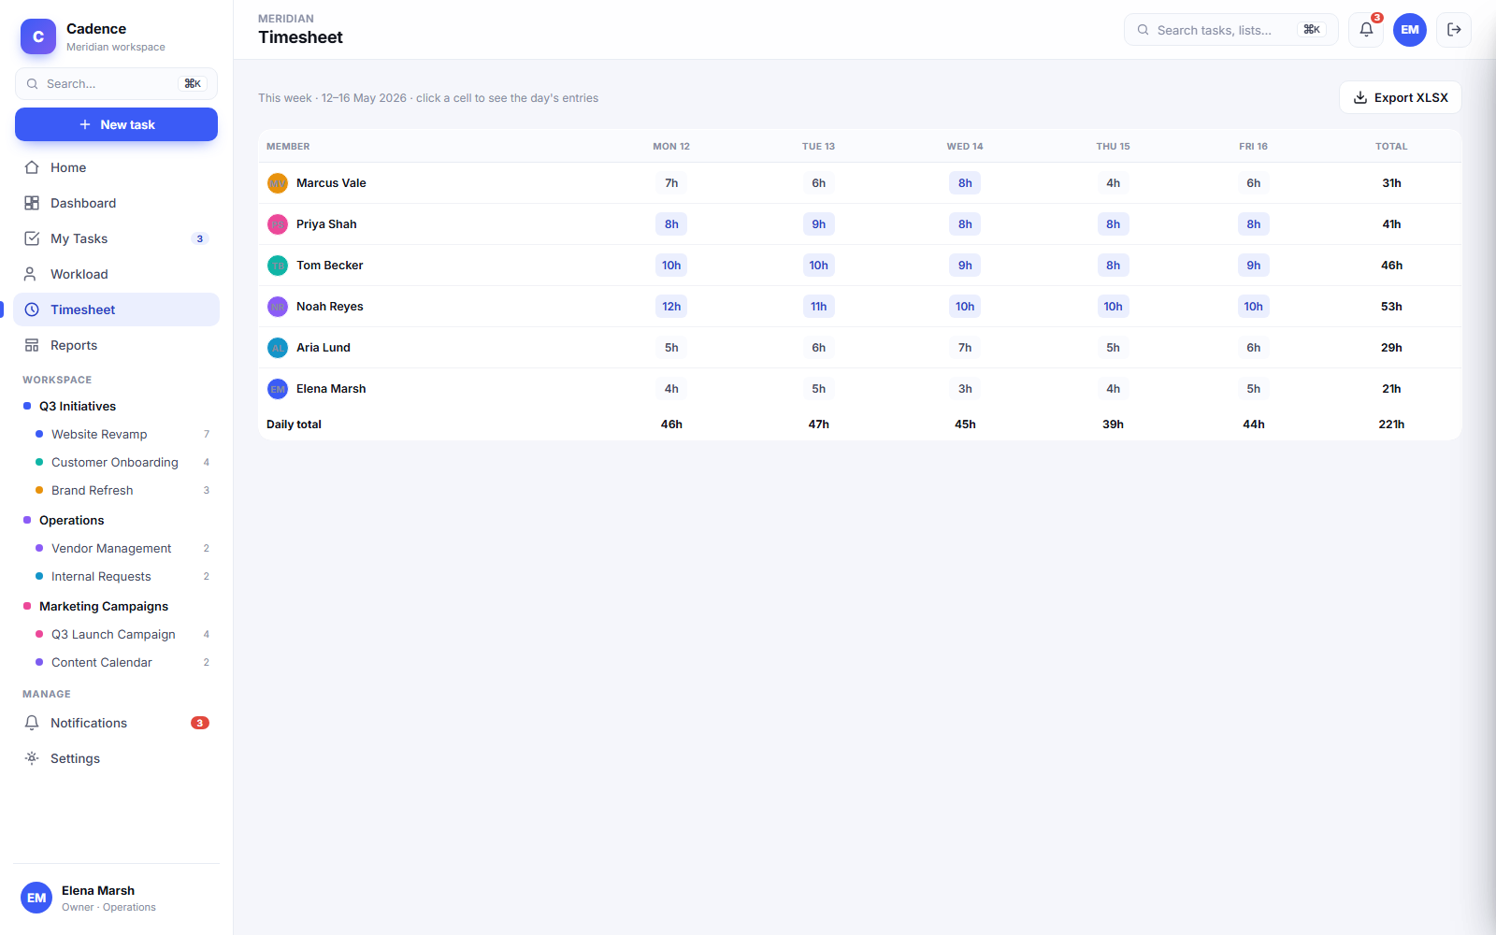1496x935 pixels.
Task: Open Vendor Management list
Action: pyautogui.click(x=122, y=548)
